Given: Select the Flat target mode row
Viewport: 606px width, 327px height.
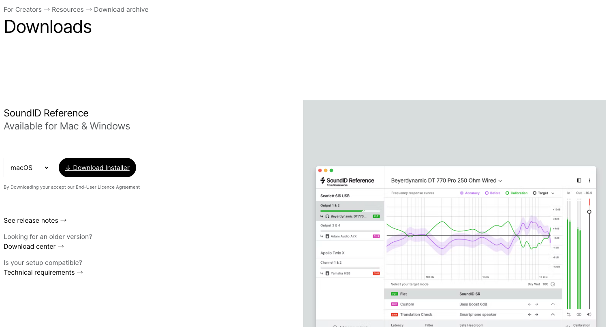Looking at the screenshot, I should [473, 294].
